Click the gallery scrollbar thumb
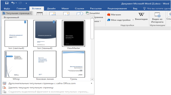Screen dimensions: 171x95 pyautogui.click(x=92, y=29)
